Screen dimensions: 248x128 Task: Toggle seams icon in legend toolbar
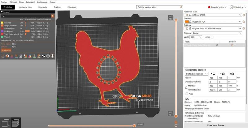[21, 56]
